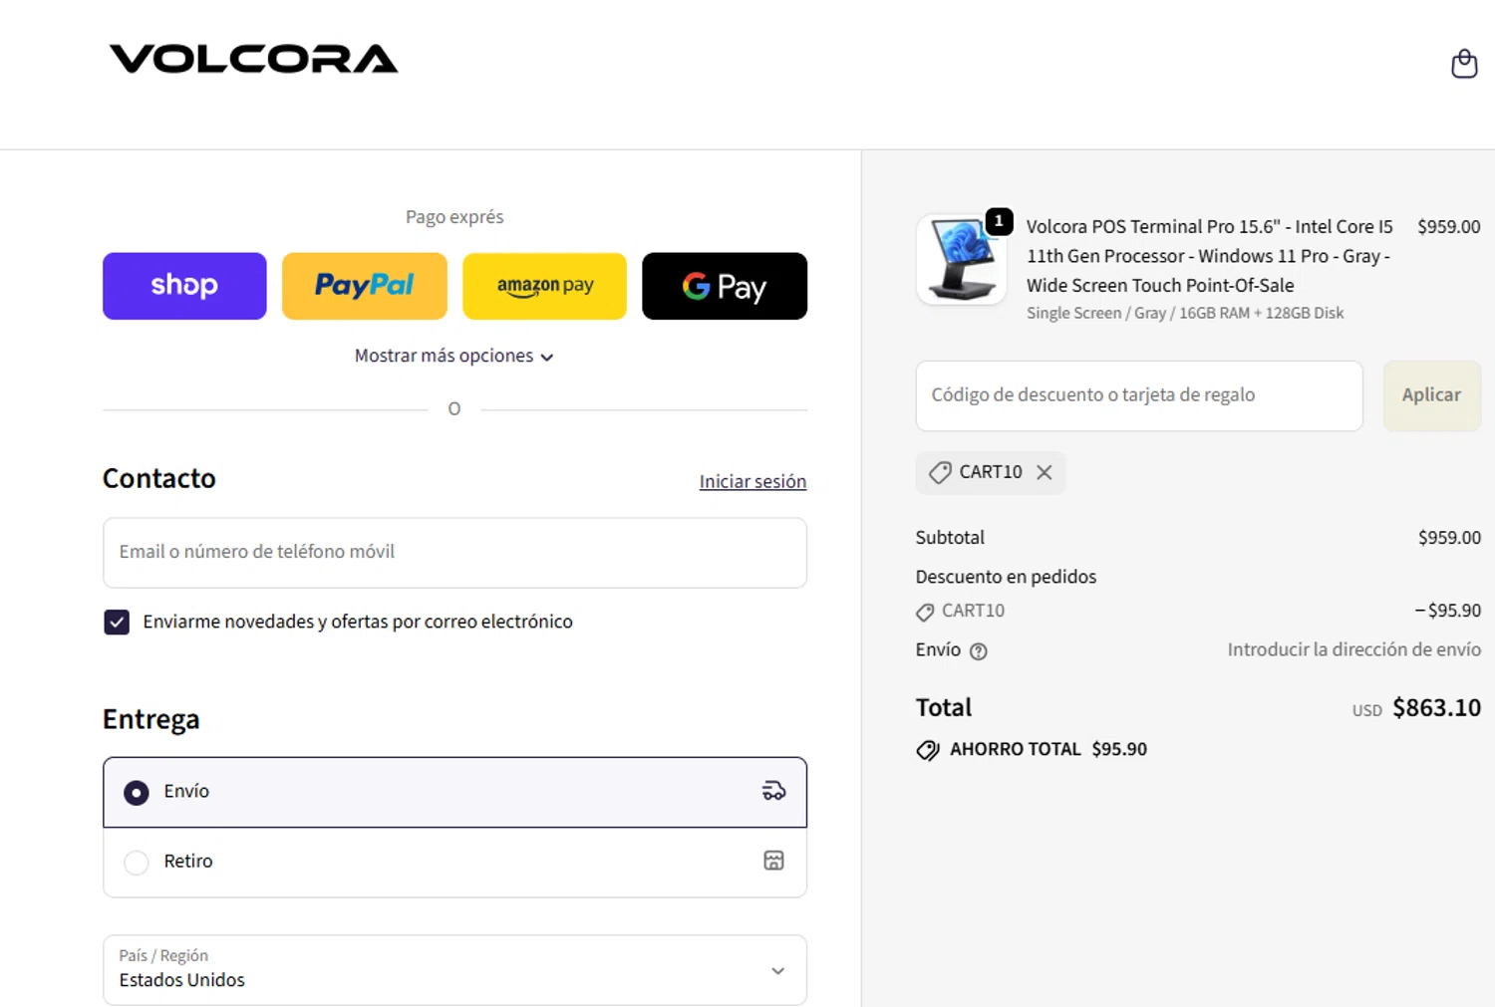Click the variant text Single Screen / Gray

coord(1185,313)
